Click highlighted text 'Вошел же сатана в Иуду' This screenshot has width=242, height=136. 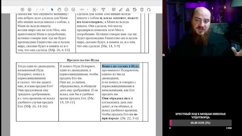[x=121, y=66]
